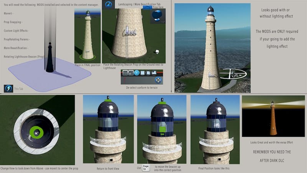Click the small white beacon prop on the grass

coord(157,52)
